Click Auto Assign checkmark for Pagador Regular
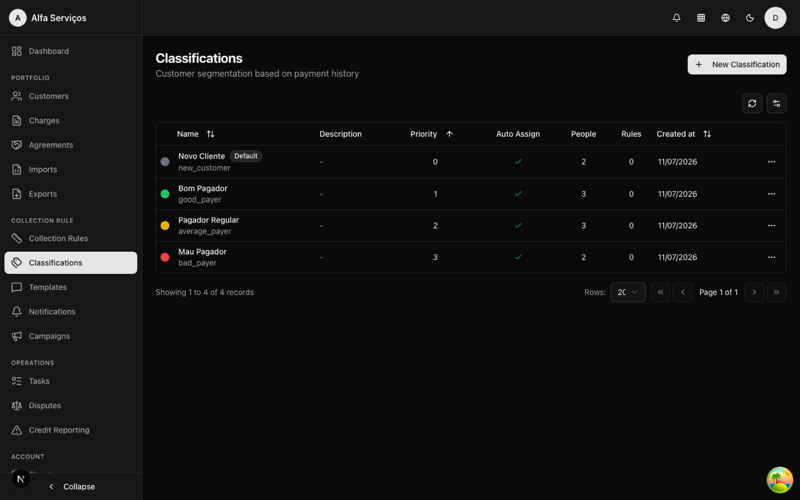800x500 pixels. tap(518, 225)
